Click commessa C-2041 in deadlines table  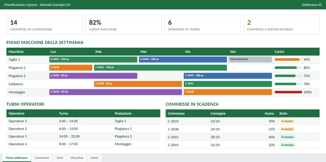click(173, 137)
